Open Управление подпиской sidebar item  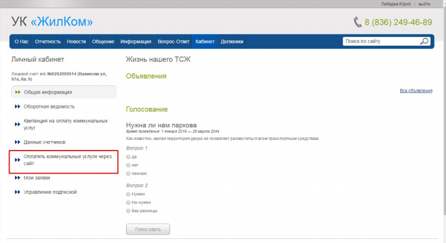pos(50,192)
